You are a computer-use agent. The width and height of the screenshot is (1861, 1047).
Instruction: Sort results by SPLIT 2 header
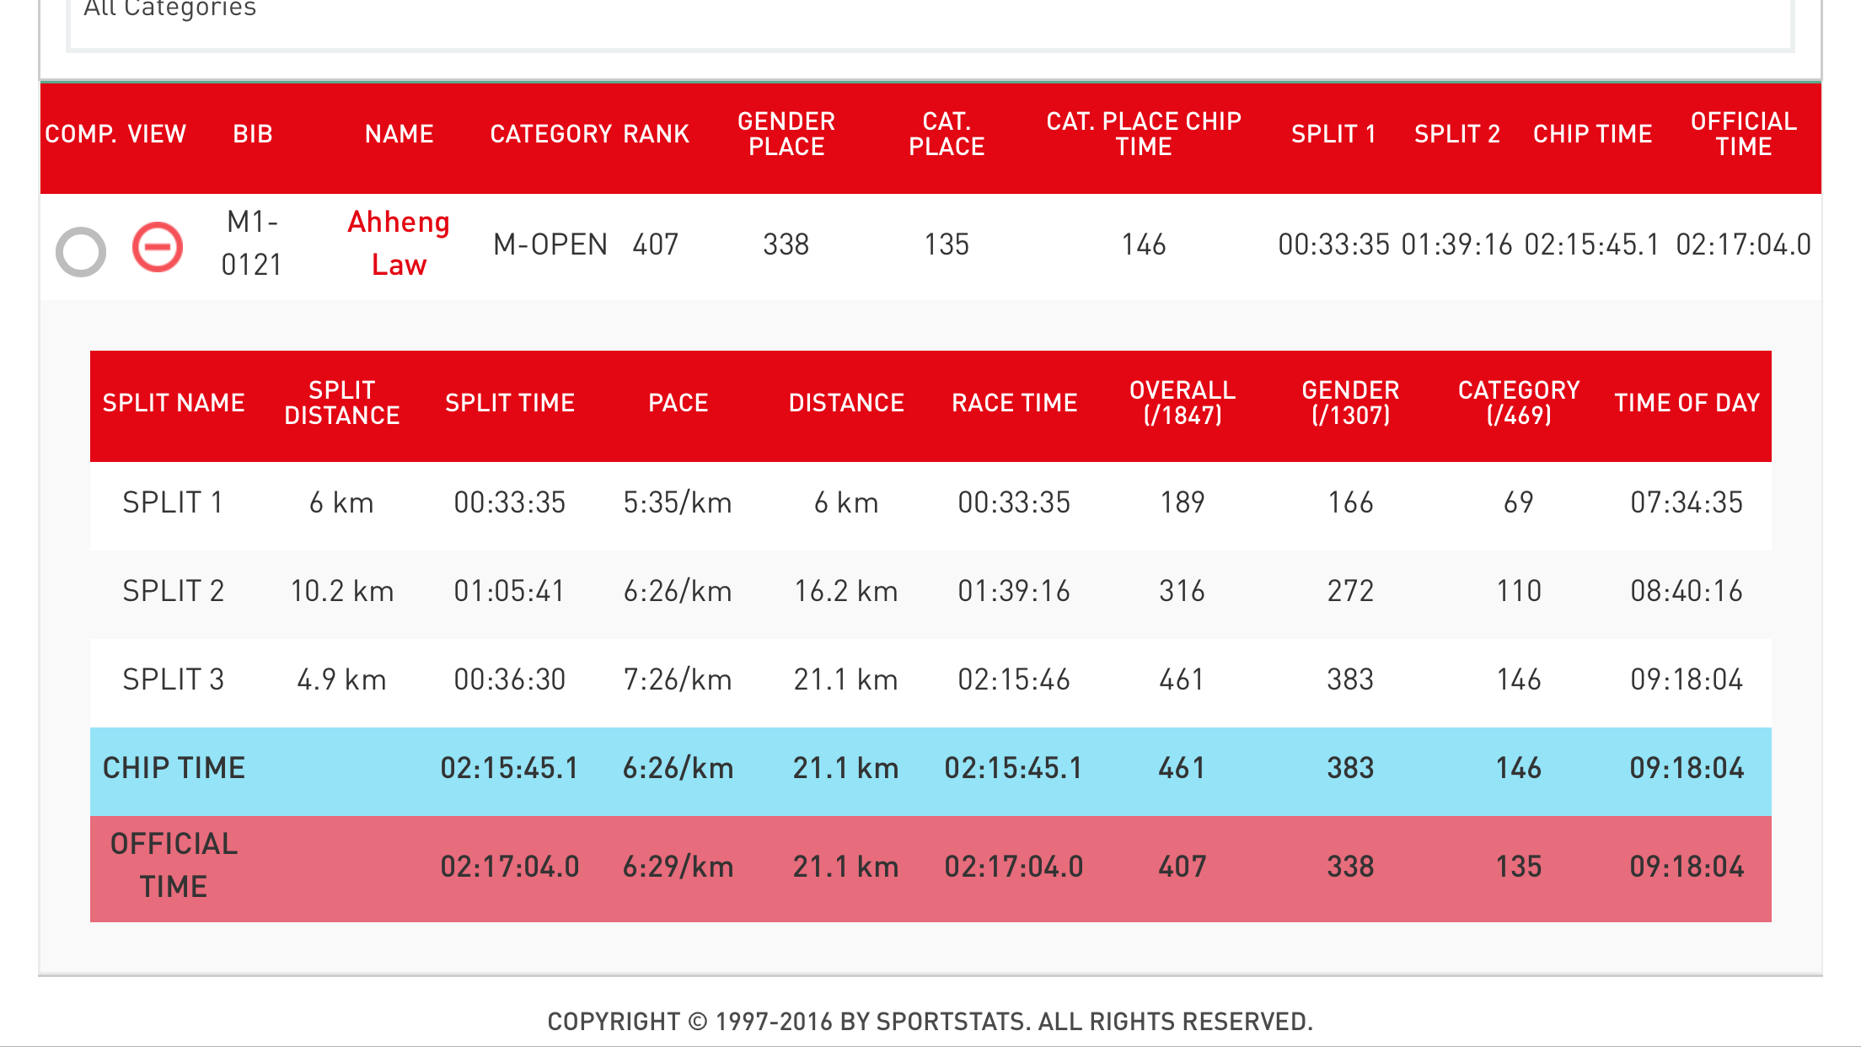[x=1457, y=134]
